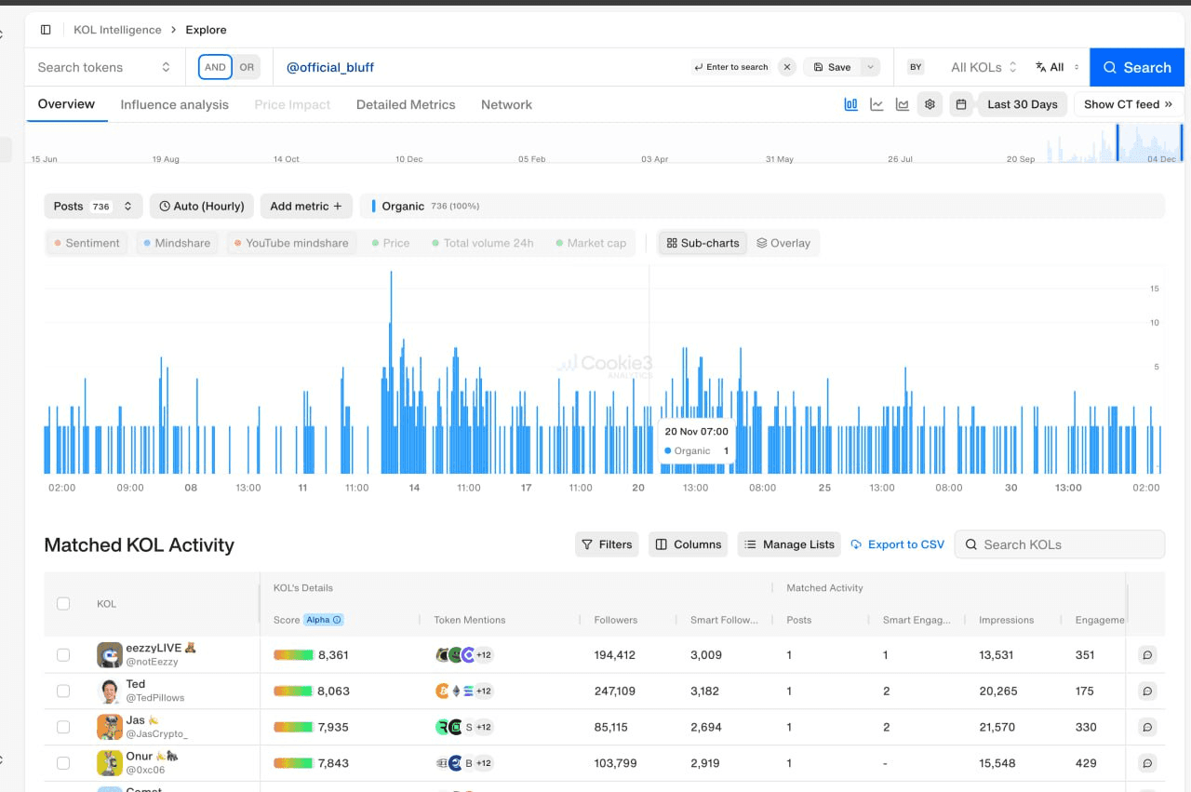Open token mentions +12 for Onur

point(484,763)
